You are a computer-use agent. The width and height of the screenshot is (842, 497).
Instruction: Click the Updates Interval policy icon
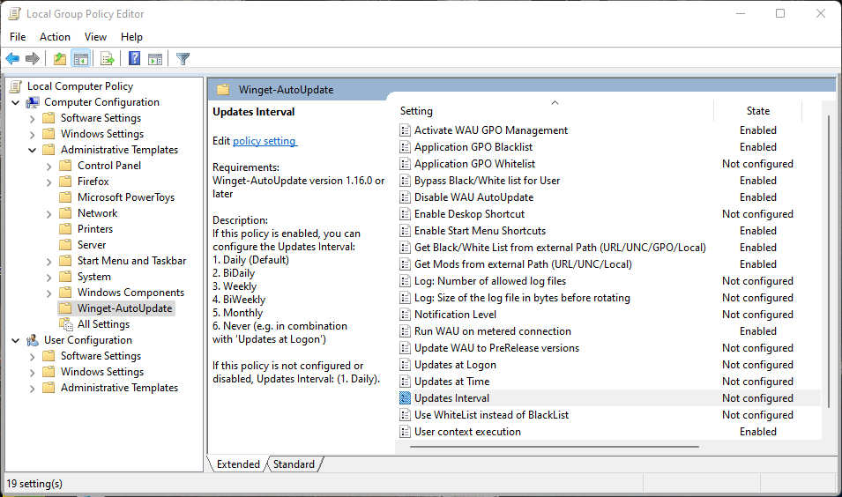pyautogui.click(x=405, y=397)
